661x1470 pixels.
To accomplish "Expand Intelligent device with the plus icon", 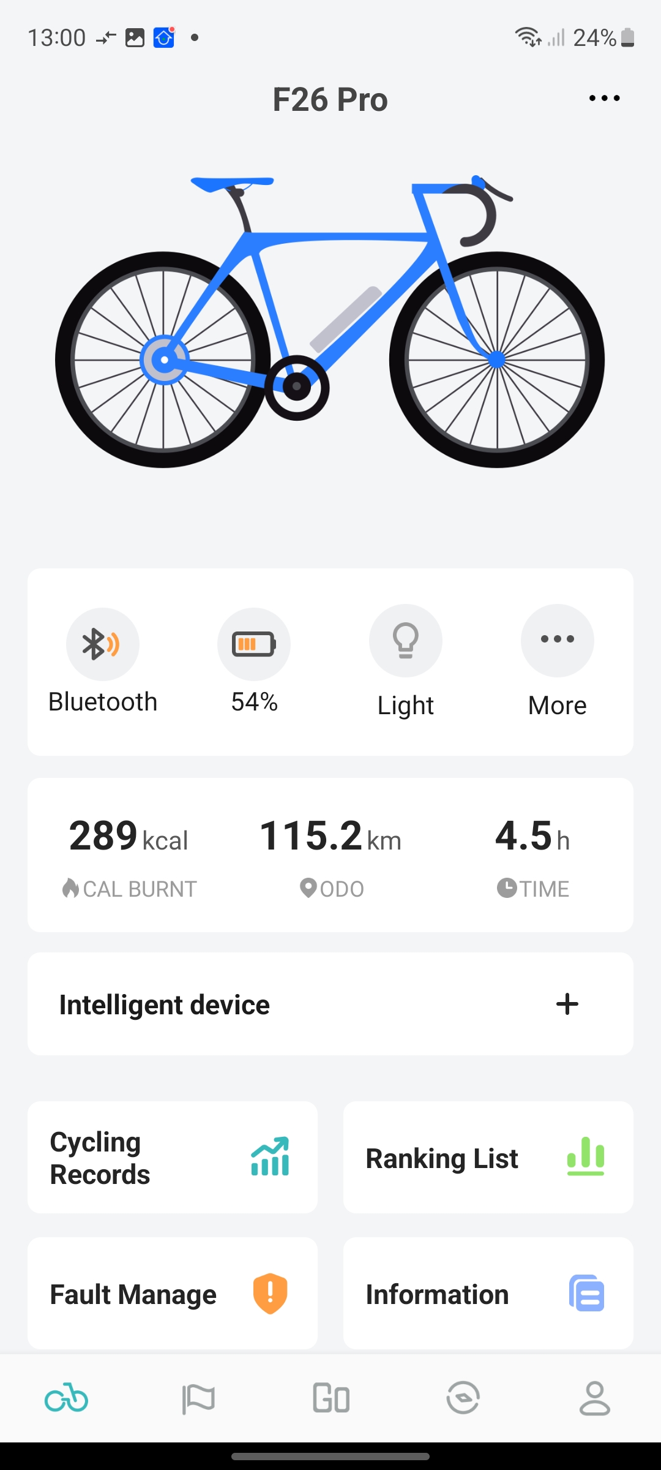I will [567, 1004].
